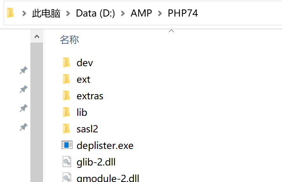The image size is (282, 182).
Task: Select the lib folder icon
Action: [x=66, y=112]
